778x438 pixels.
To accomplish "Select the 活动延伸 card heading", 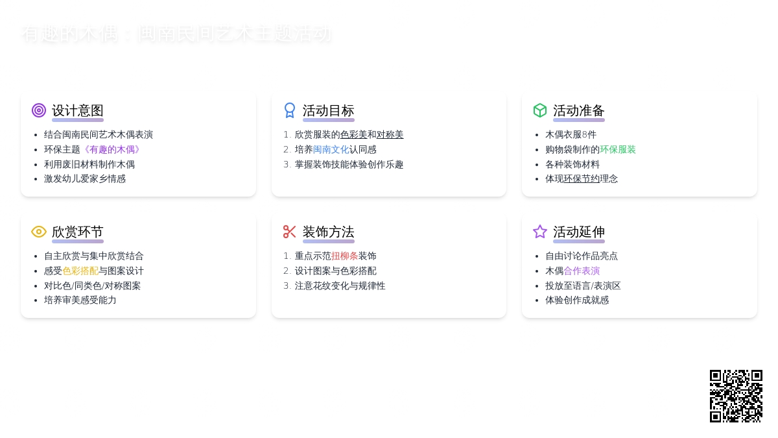I will pyautogui.click(x=579, y=232).
